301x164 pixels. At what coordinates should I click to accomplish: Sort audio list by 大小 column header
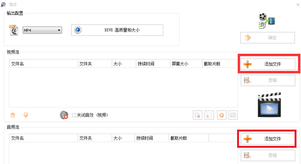tap(123, 138)
